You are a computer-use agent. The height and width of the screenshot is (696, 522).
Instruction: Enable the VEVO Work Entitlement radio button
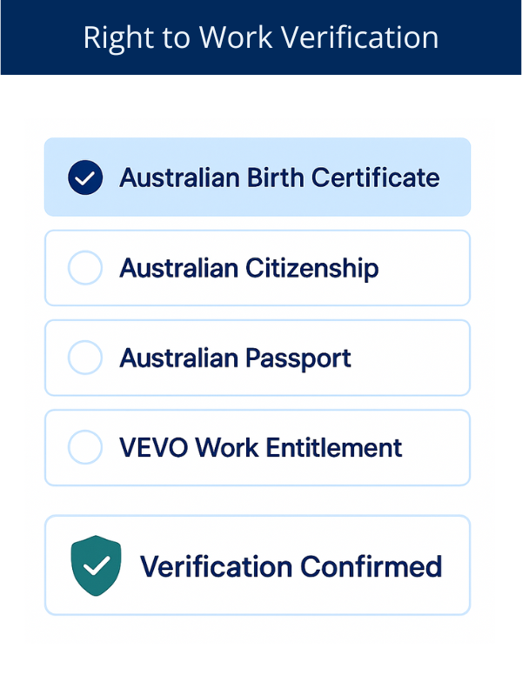tap(85, 447)
